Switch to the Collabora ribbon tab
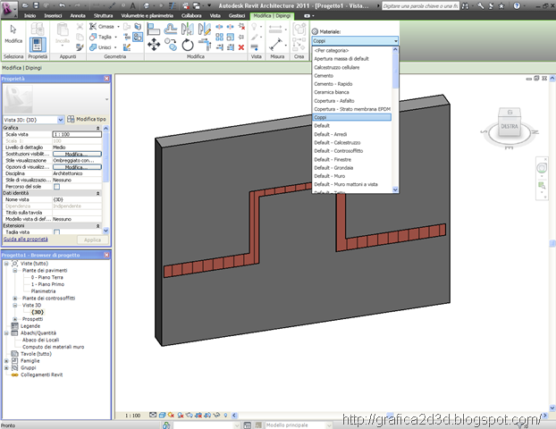 tap(190, 16)
